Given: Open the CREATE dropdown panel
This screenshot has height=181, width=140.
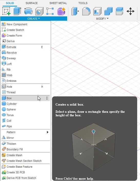Looking at the screenshot, I should point(34,19).
